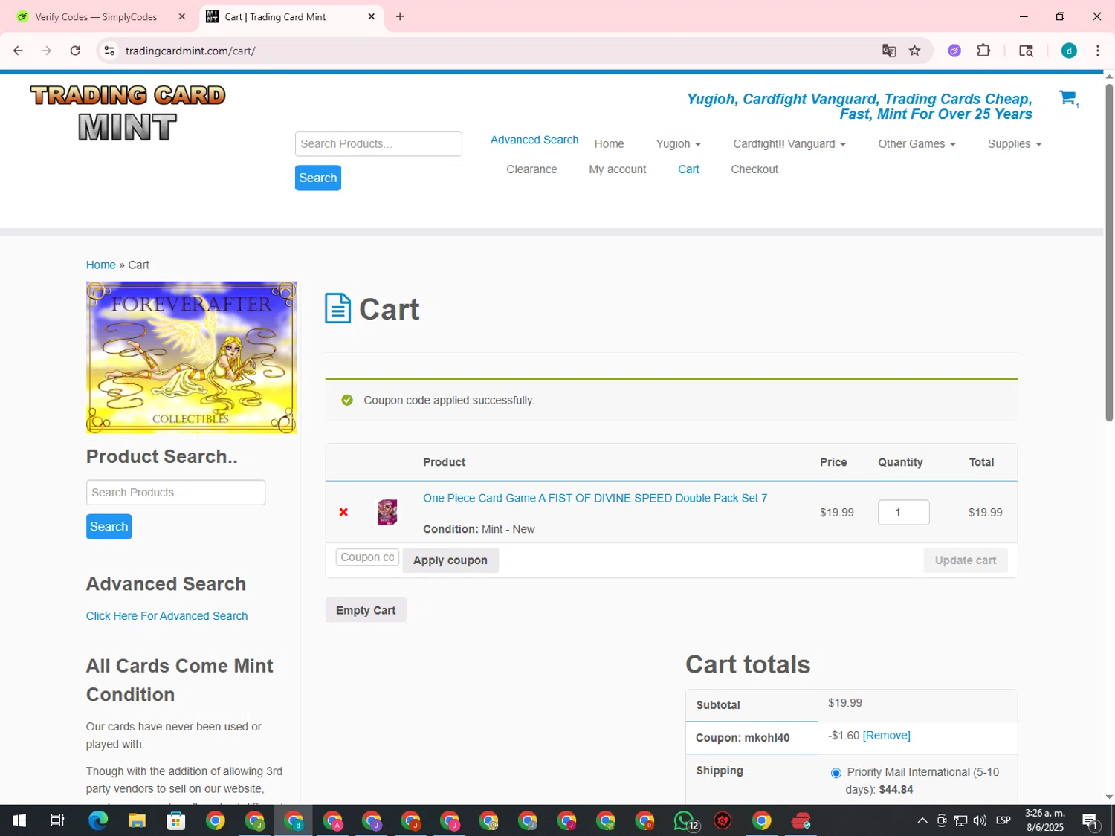Focus the sidebar Search Products field
The height and width of the screenshot is (836, 1115).
175,492
